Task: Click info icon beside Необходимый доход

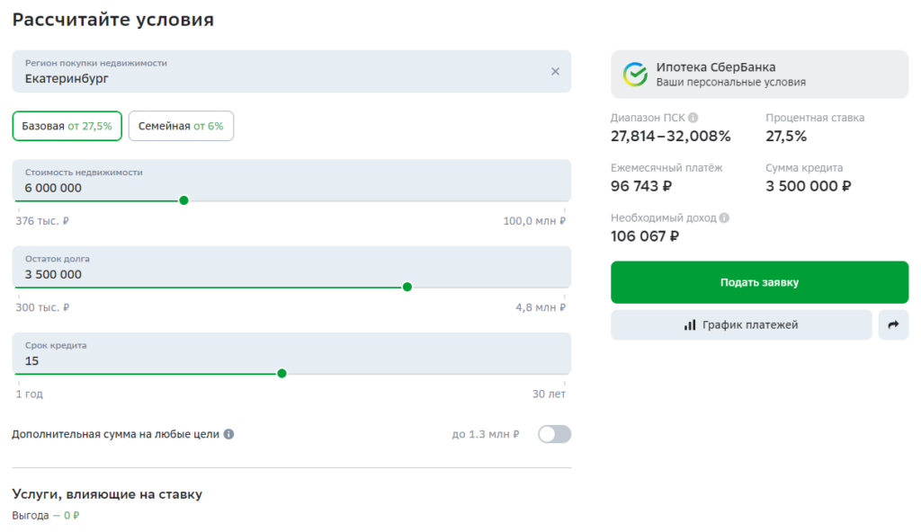Action: click(x=724, y=218)
